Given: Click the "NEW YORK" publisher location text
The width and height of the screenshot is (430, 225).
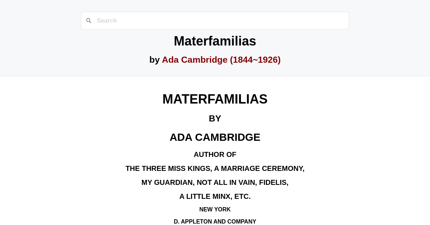Looking at the screenshot, I should (215, 209).
